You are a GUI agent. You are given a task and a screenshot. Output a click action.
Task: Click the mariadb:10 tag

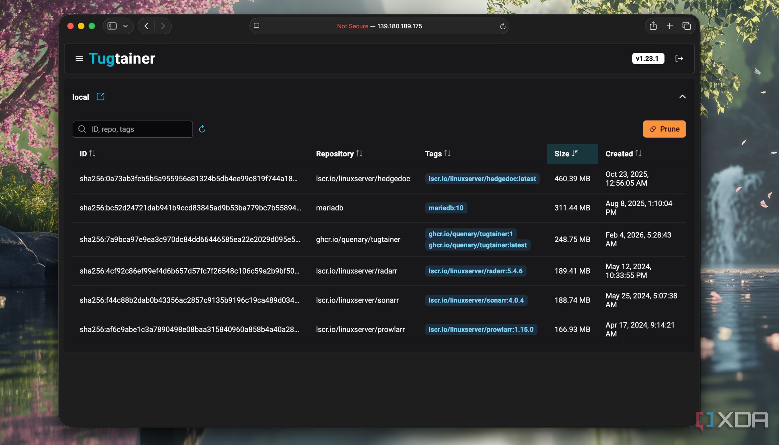446,208
